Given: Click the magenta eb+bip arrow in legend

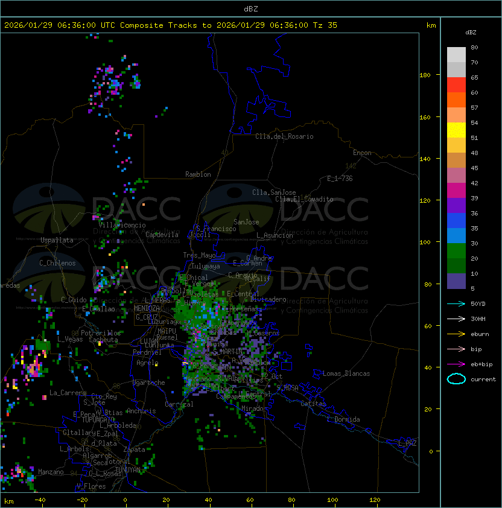Looking at the screenshot, I should coord(456,364).
